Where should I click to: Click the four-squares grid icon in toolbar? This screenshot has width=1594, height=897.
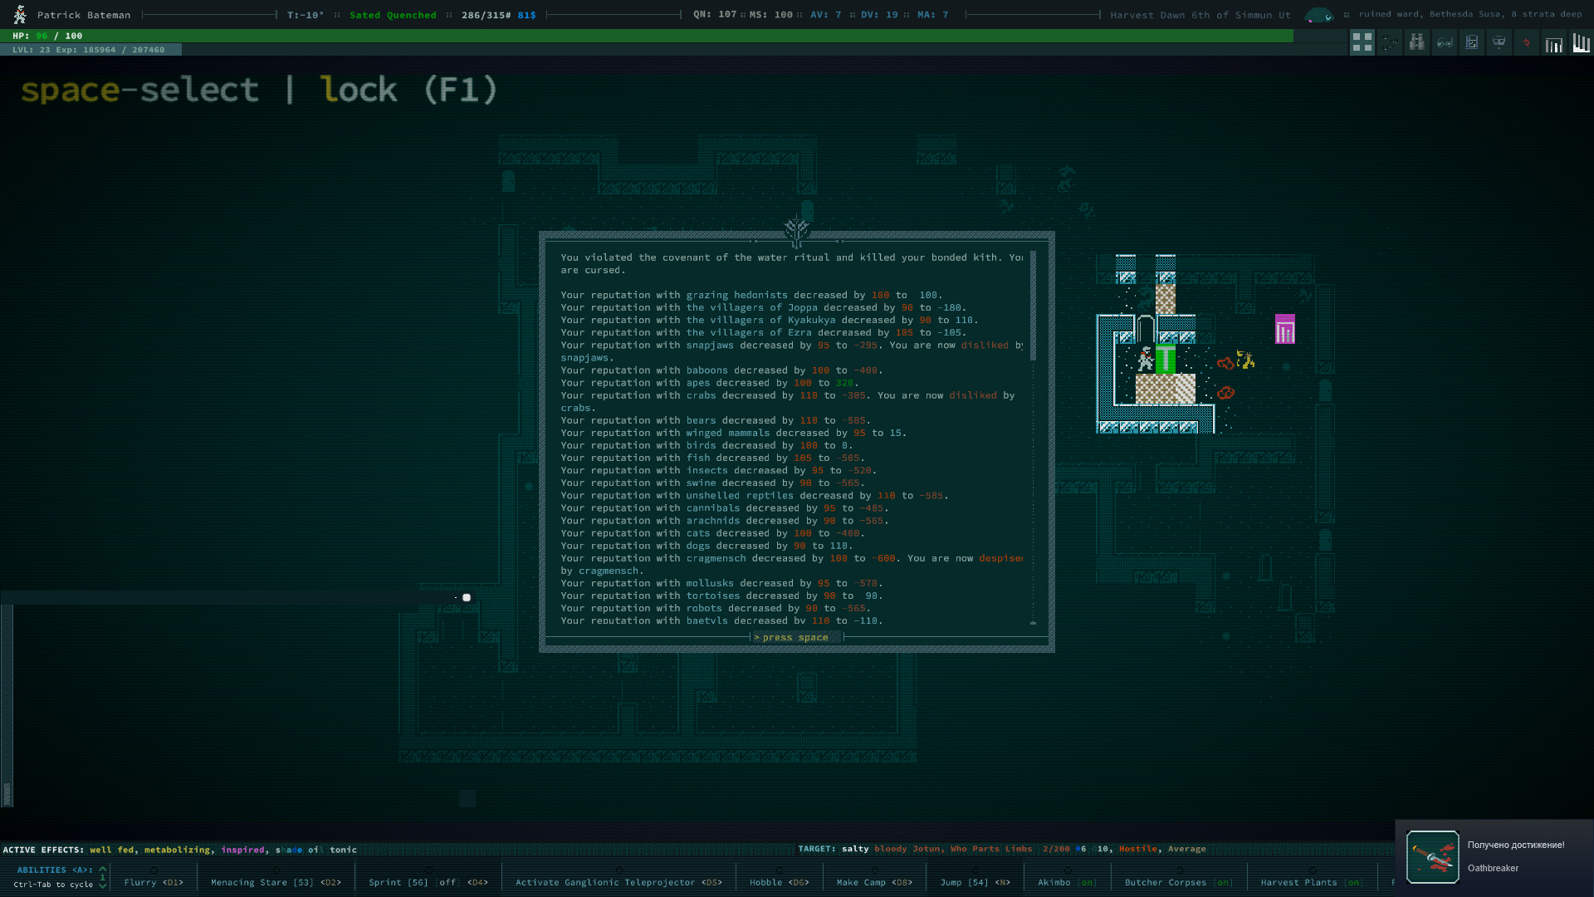(x=1362, y=42)
